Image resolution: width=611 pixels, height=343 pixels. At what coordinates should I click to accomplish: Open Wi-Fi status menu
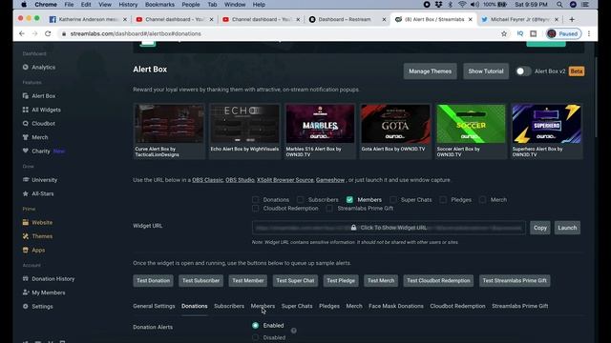tap(462, 5)
